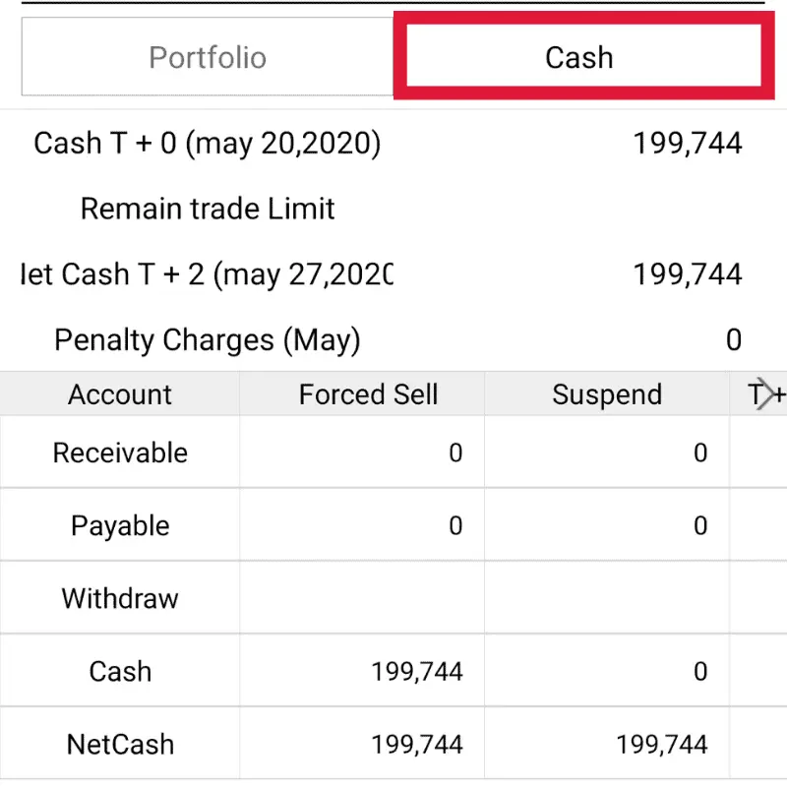Viewport: 787px width, 787px height.
Task: Select the Cash tab
Action: 579,57
